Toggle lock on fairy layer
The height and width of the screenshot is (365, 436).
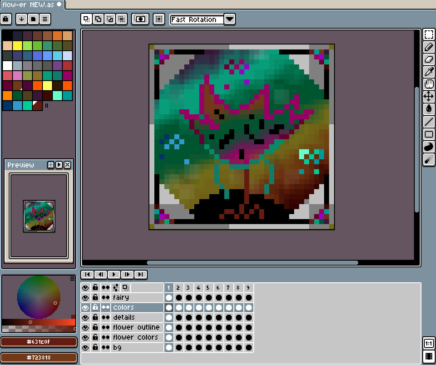[x=95, y=298]
